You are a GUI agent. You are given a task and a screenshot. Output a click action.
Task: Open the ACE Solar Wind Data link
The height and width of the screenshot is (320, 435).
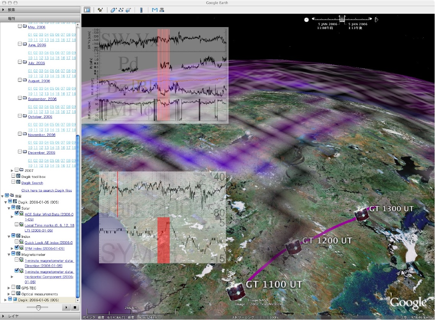(x=49, y=217)
